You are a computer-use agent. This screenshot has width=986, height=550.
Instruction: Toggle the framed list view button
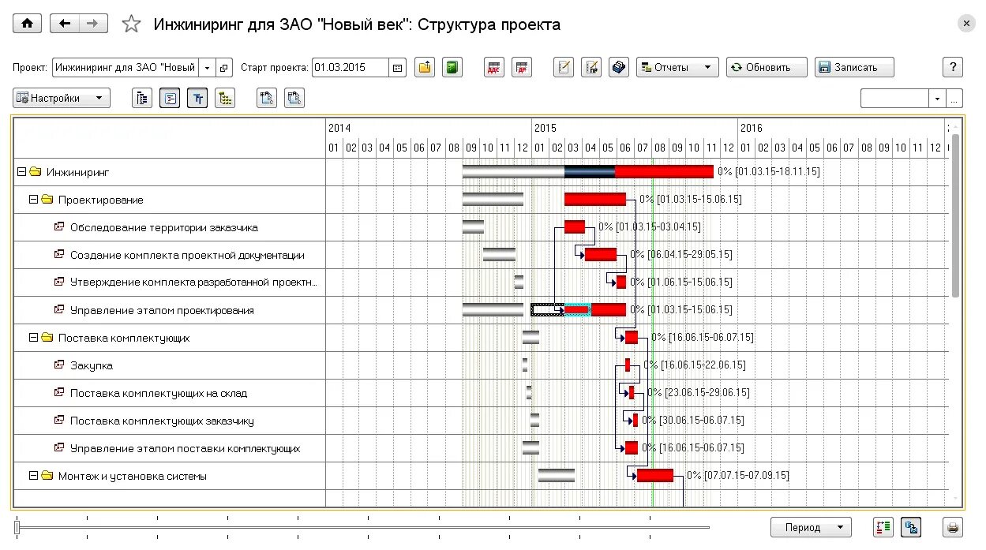point(170,99)
